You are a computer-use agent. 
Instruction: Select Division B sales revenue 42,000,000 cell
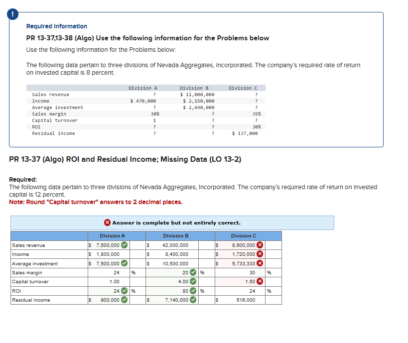pos(172,245)
